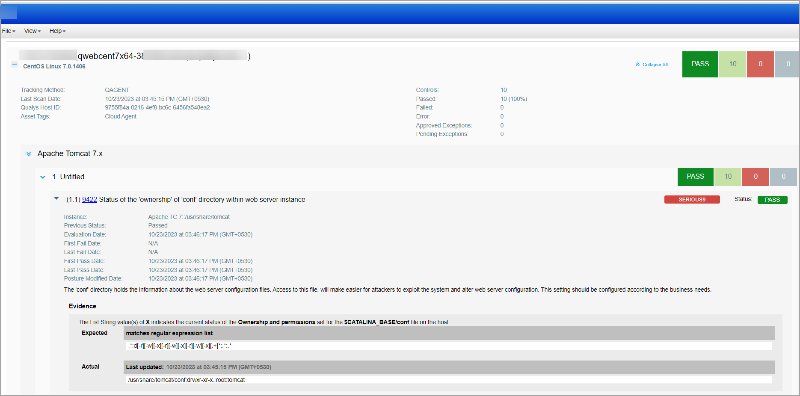Collapse the host section with the minus icon
800x396 pixels.
pyautogui.click(x=15, y=65)
